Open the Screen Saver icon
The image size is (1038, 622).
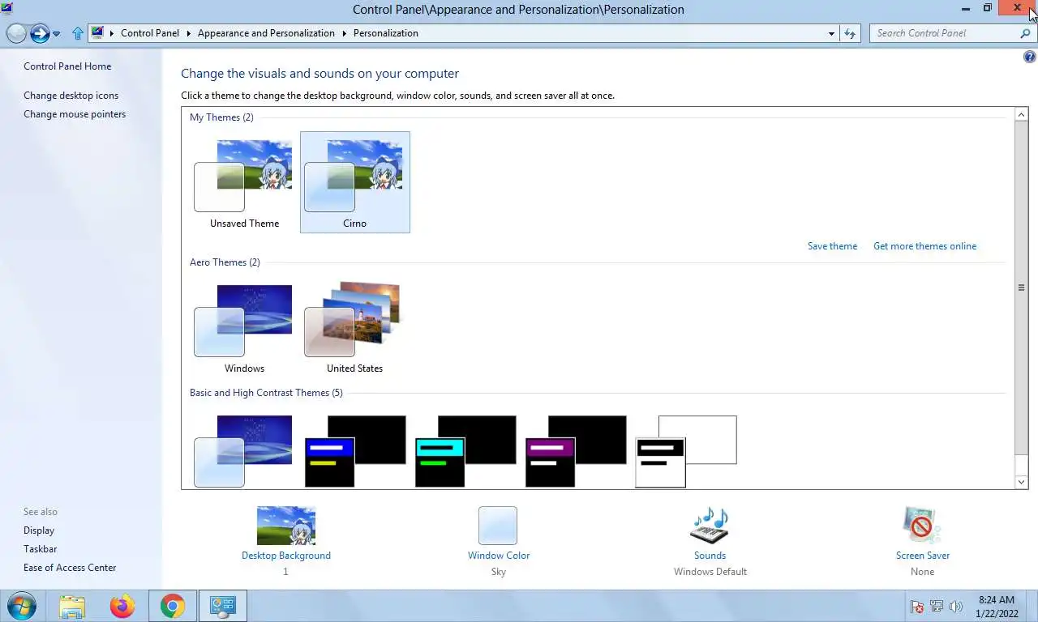pos(922,526)
